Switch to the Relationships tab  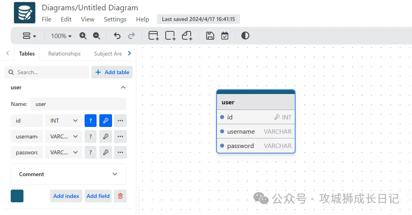pyautogui.click(x=64, y=54)
